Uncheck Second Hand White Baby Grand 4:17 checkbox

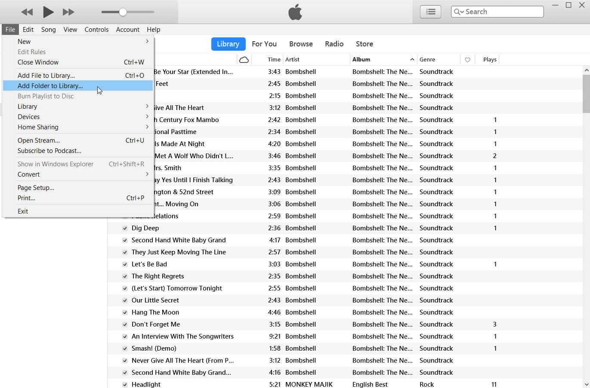[x=125, y=240]
